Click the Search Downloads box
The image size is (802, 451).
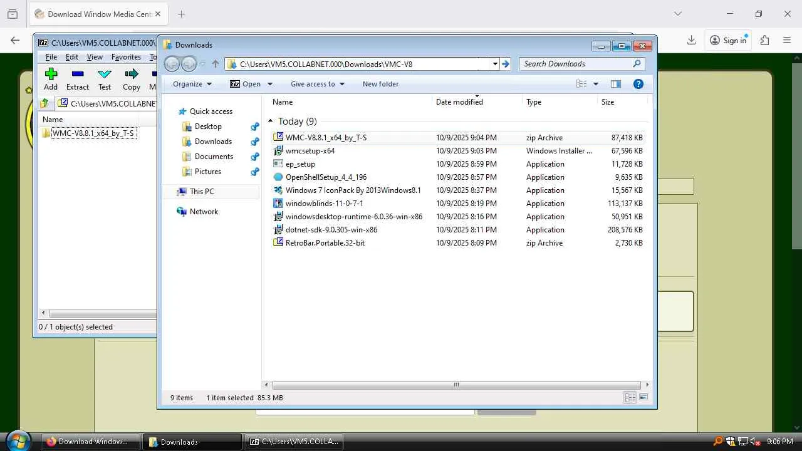576,64
